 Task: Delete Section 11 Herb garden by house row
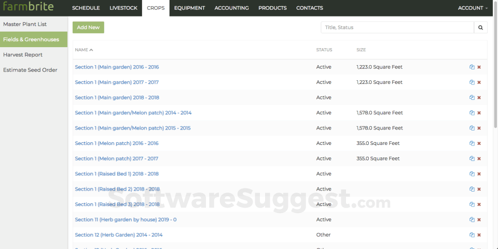(x=479, y=219)
